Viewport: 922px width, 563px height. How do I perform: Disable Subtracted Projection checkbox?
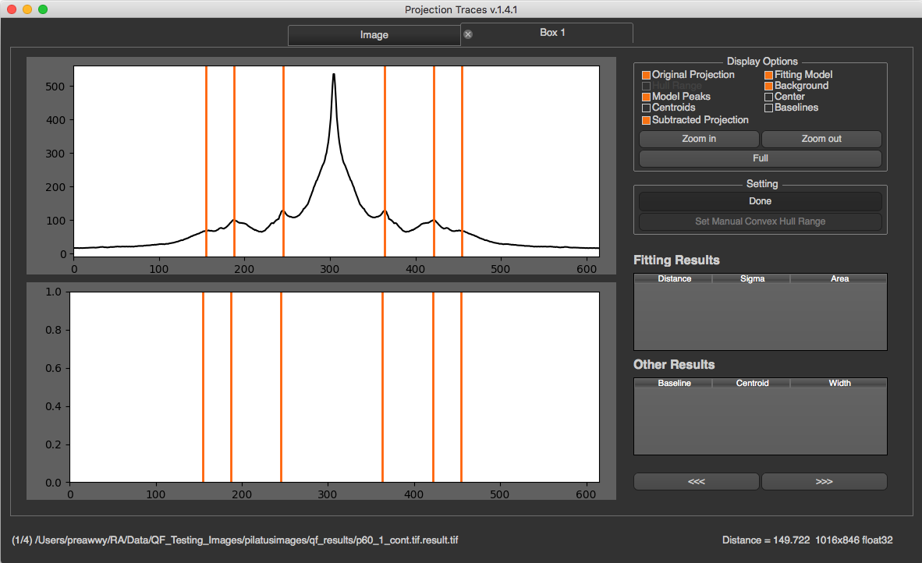coord(646,120)
